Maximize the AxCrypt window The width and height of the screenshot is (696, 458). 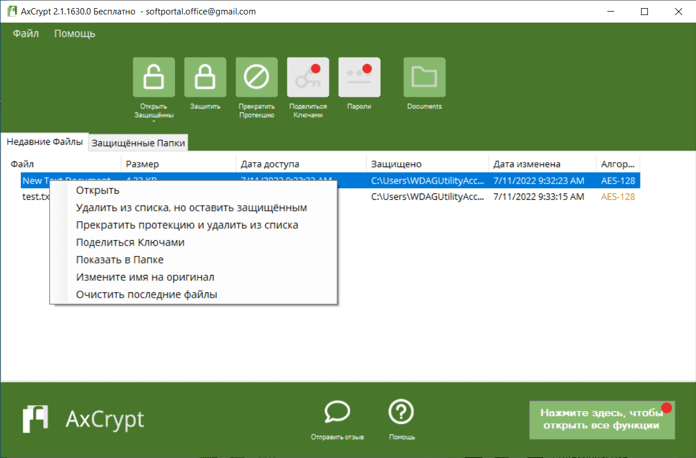[644, 12]
